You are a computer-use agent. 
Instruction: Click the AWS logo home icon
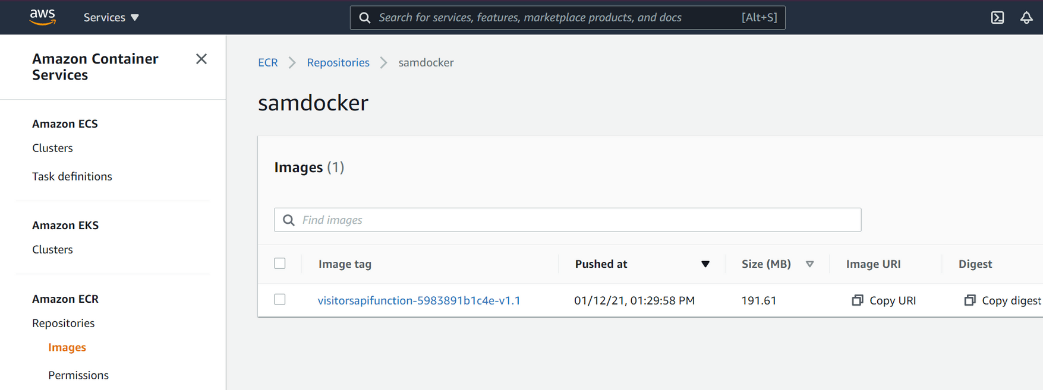point(43,17)
